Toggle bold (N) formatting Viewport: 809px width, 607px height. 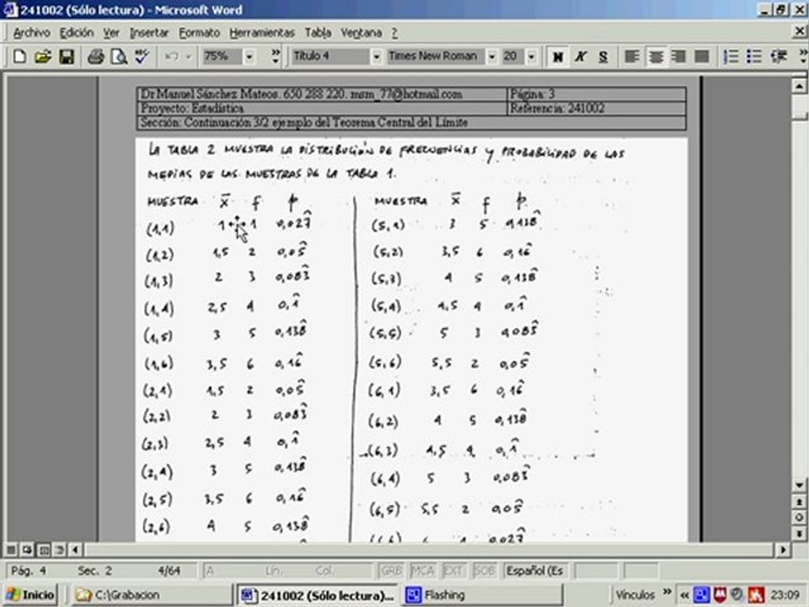[x=558, y=56]
